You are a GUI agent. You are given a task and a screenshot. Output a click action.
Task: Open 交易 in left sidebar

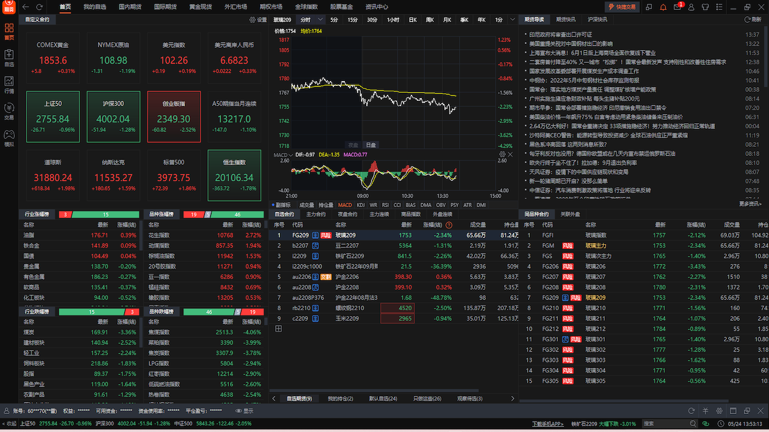(9, 112)
